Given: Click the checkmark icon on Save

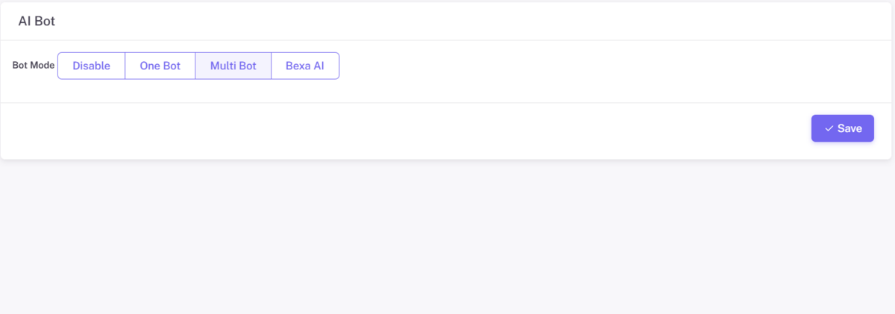Looking at the screenshot, I should (829, 128).
